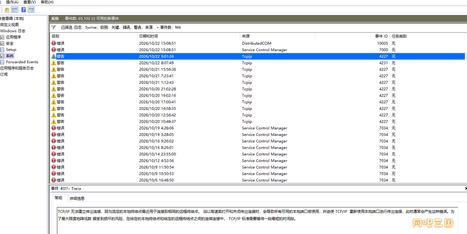The image size is (467, 234).
Task: Sort by the 日期和时间 column header
Action: click(188, 36)
